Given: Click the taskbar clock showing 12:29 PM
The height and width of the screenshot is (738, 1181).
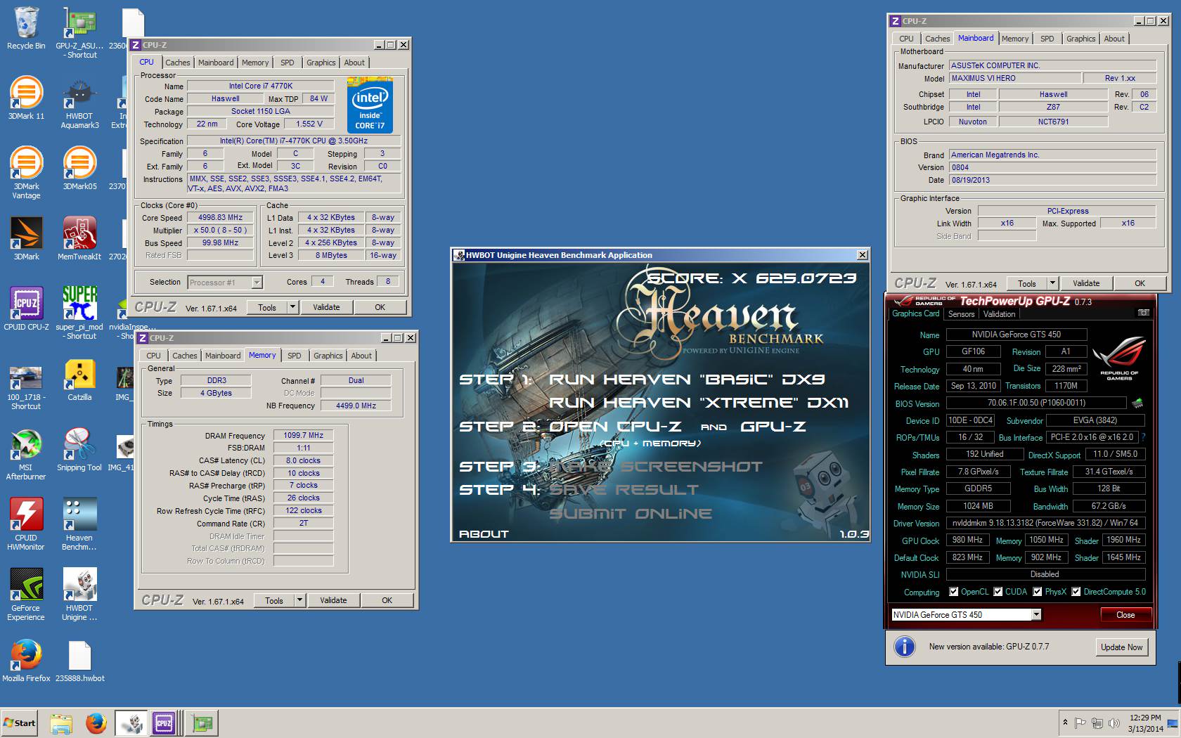Looking at the screenshot, I should 1145,723.
